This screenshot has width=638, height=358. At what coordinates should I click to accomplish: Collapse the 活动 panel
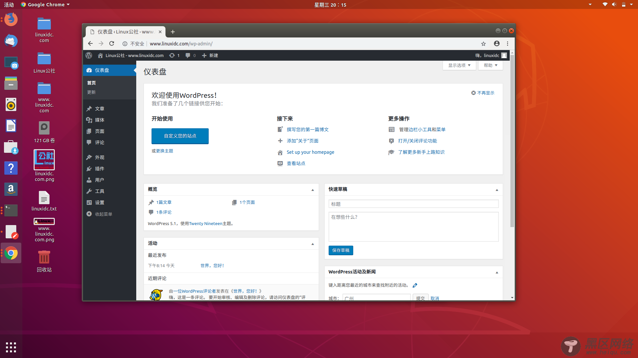pos(313,244)
